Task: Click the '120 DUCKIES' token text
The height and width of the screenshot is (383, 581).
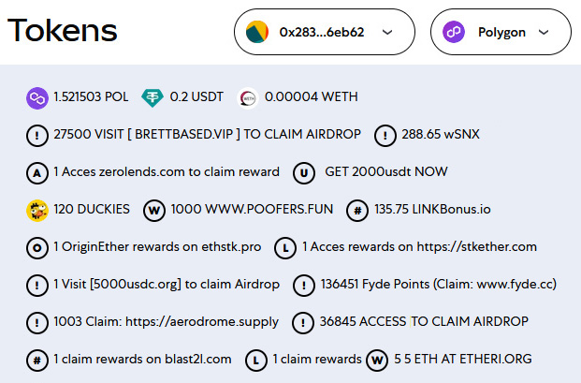Action: (92, 209)
